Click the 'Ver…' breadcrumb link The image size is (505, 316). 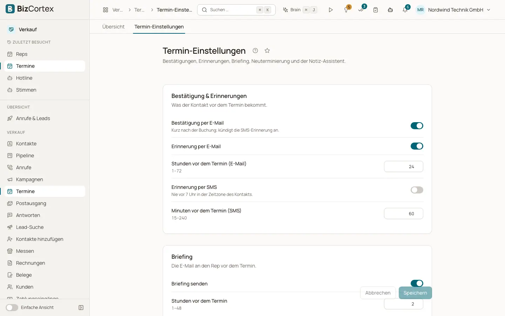[118, 10]
